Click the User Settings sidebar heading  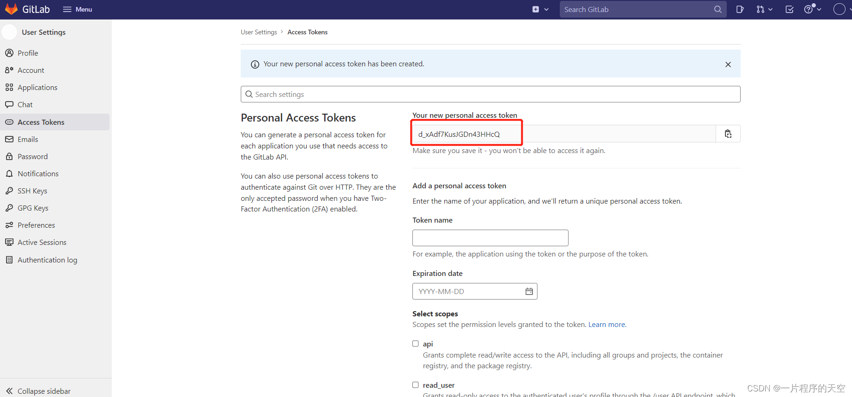click(44, 32)
